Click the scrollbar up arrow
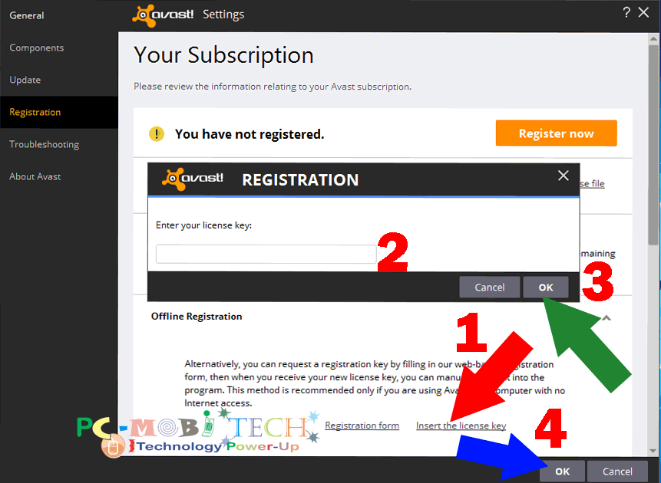This screenshot has width=661, height=483. (x=653, y=38)
